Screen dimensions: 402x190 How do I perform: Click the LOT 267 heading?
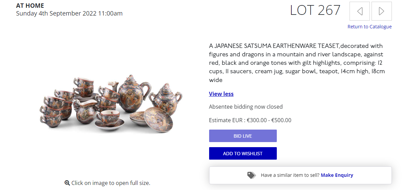[315, 10]
